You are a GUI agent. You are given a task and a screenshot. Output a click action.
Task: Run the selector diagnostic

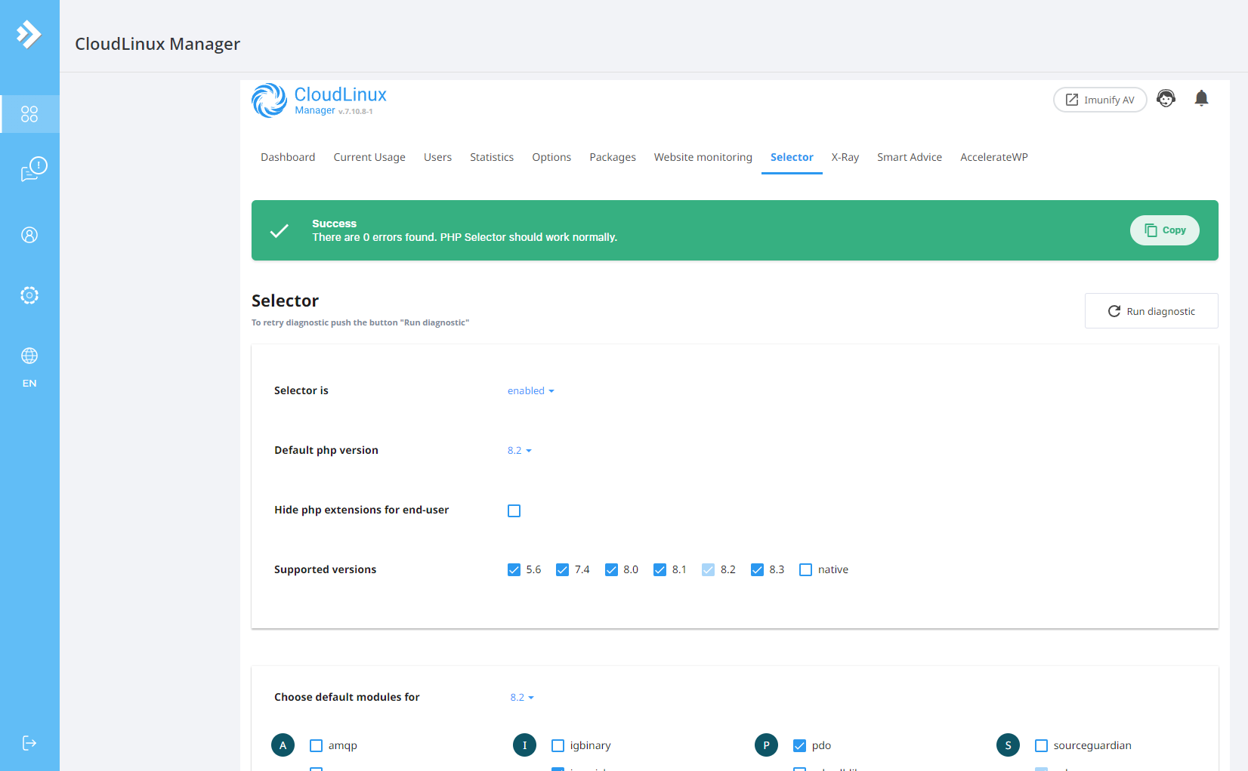coord(1151,311)
